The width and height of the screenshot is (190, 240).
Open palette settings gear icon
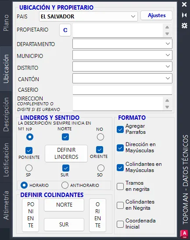click(184, 25)
